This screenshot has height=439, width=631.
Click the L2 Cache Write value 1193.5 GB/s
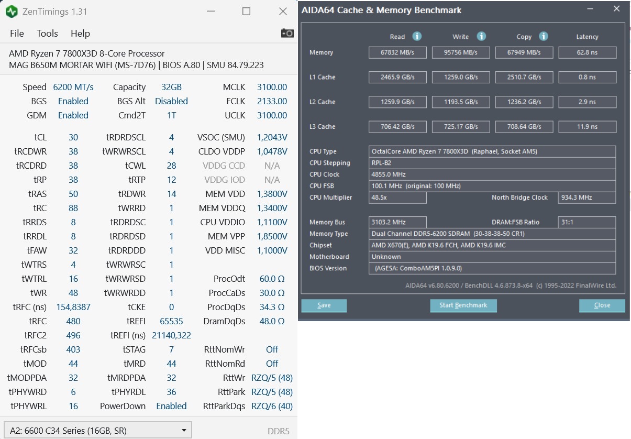point(461,102)
